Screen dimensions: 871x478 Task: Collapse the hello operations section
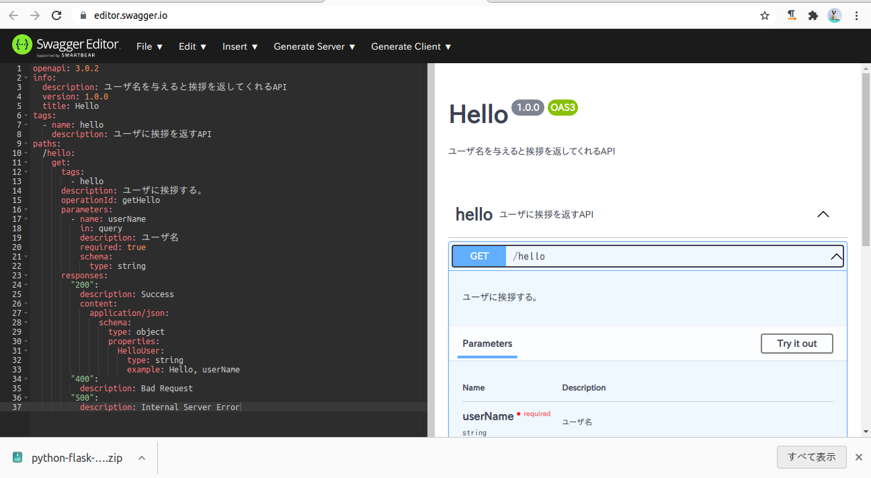[823, 214]
